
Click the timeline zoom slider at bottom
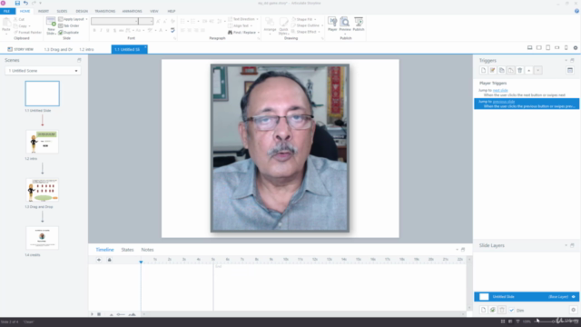point(122,314)
